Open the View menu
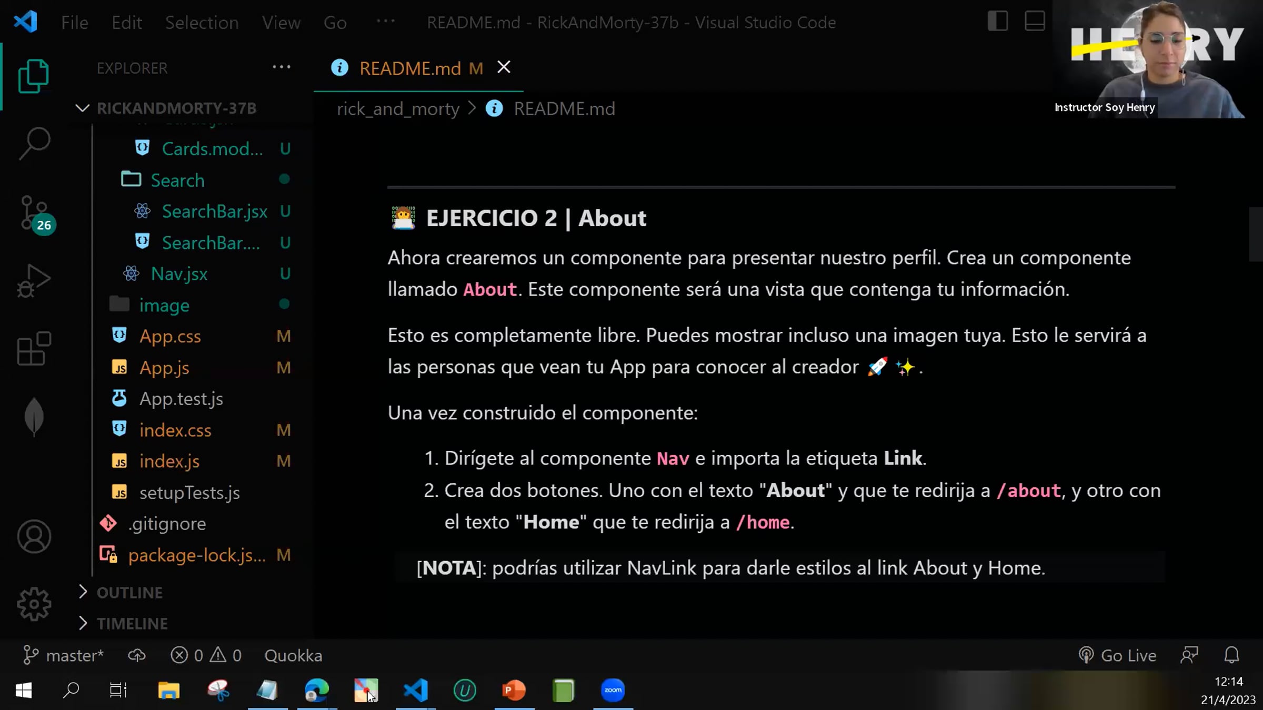Viewport: 1263px width, 710px height. click(x=281, y=23)
